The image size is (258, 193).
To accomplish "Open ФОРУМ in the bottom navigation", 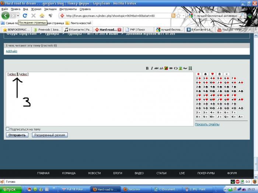I will tap(232, 173).
